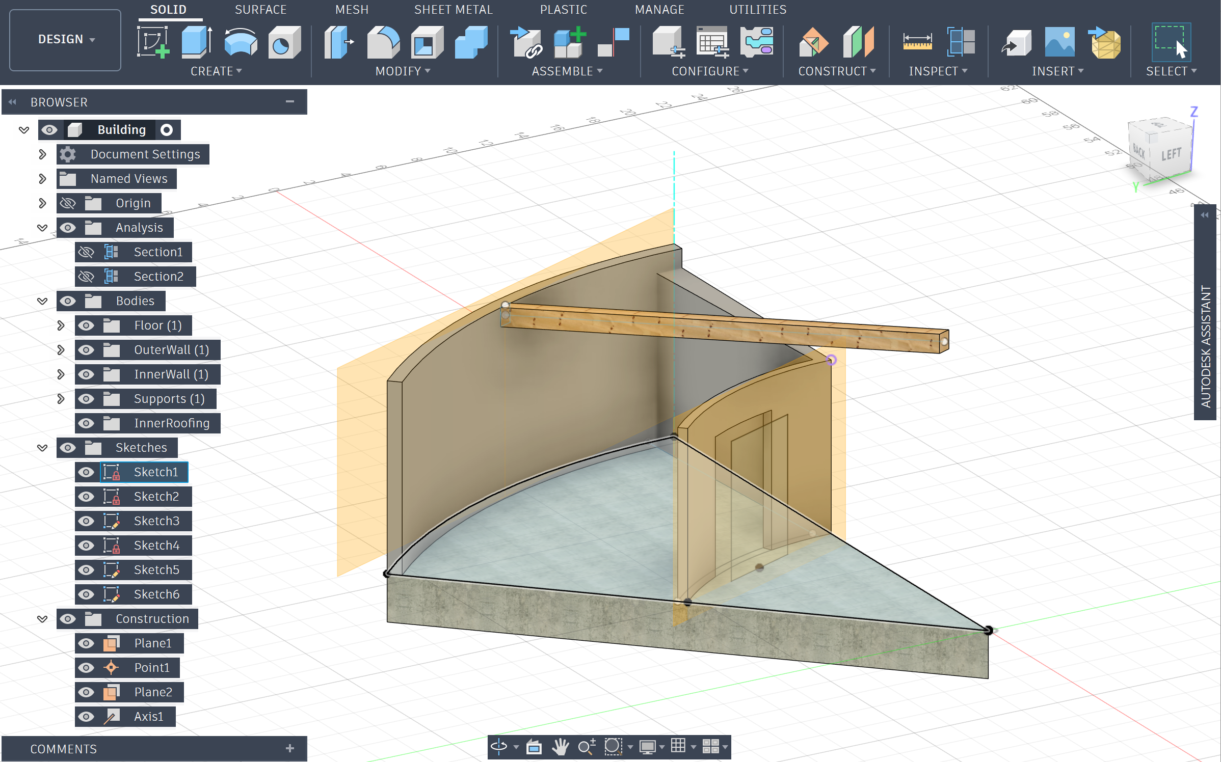Select the Hole tool
This screenshot has height=762, width=1221.
[x=284, y=42]
